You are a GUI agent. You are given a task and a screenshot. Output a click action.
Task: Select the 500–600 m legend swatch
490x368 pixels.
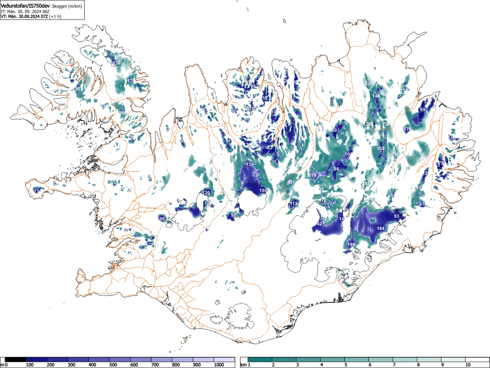pyautogui.click(x=120, y=360)
